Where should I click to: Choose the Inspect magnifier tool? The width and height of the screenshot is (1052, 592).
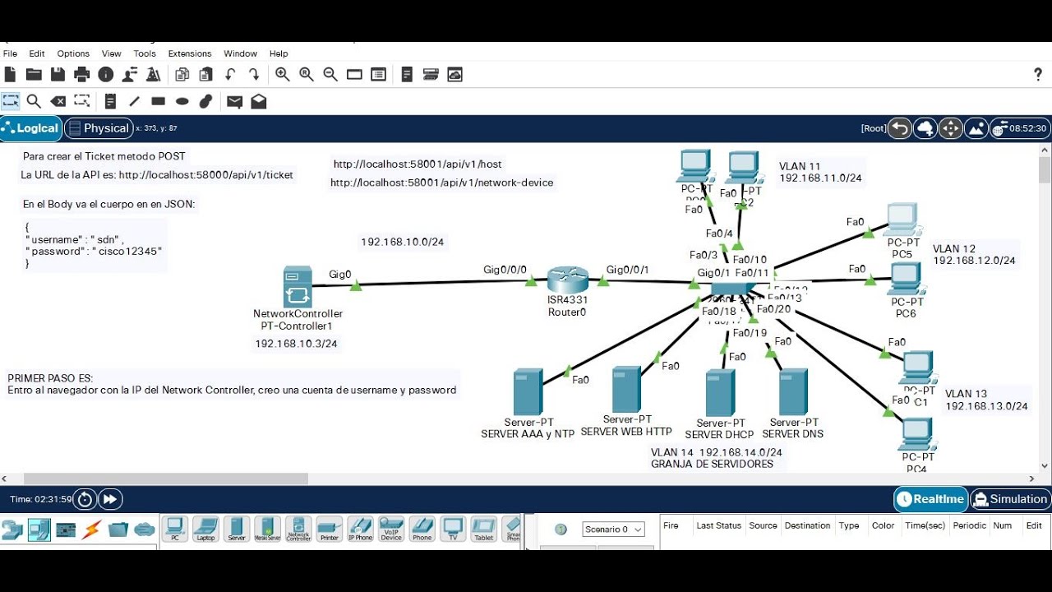34,101
